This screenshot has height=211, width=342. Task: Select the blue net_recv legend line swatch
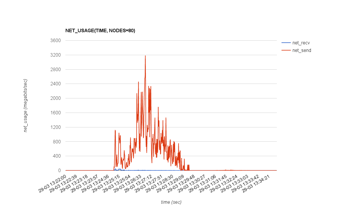(286, 43)
